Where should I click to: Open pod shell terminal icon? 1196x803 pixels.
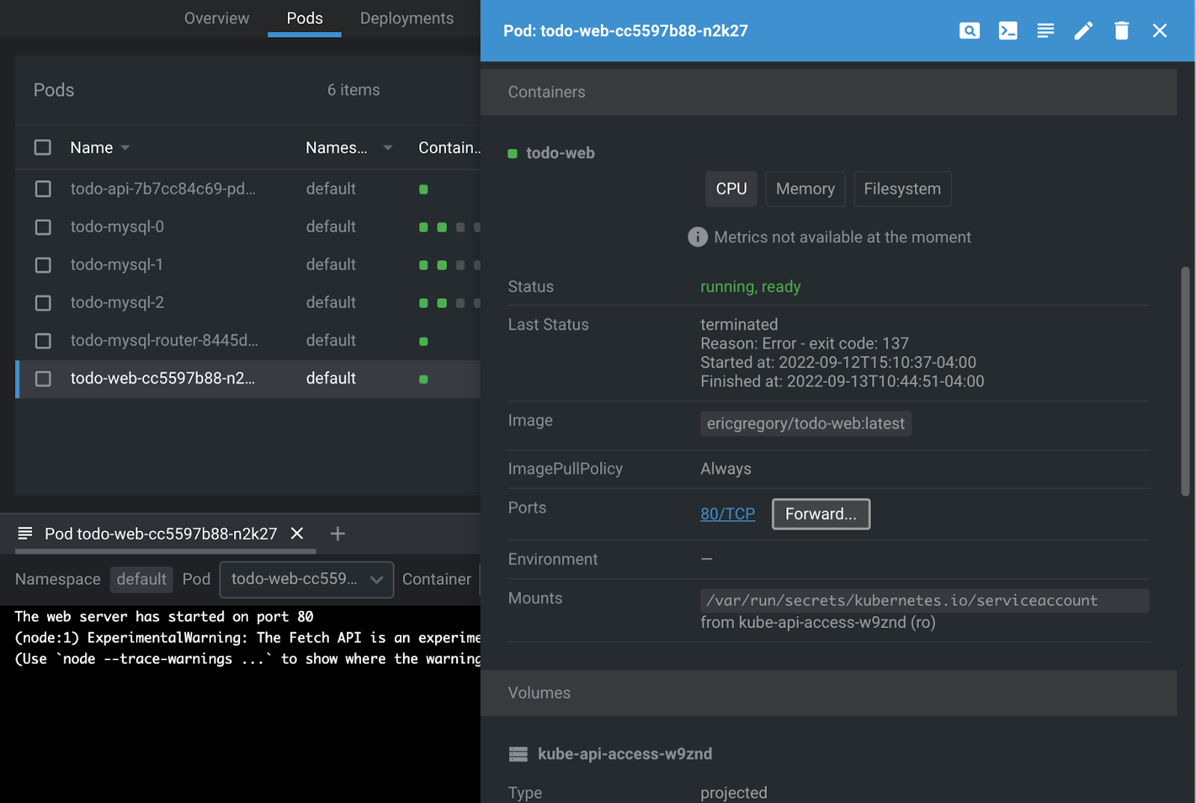point(1008,31)
